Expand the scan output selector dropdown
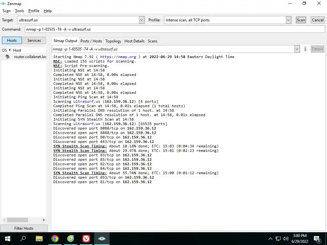The image size is (327, 245). (x=297, y=49)
